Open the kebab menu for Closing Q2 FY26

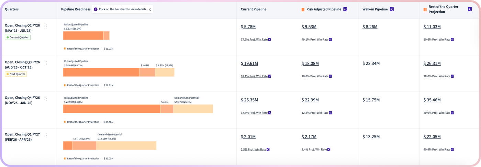pos(46,26)
